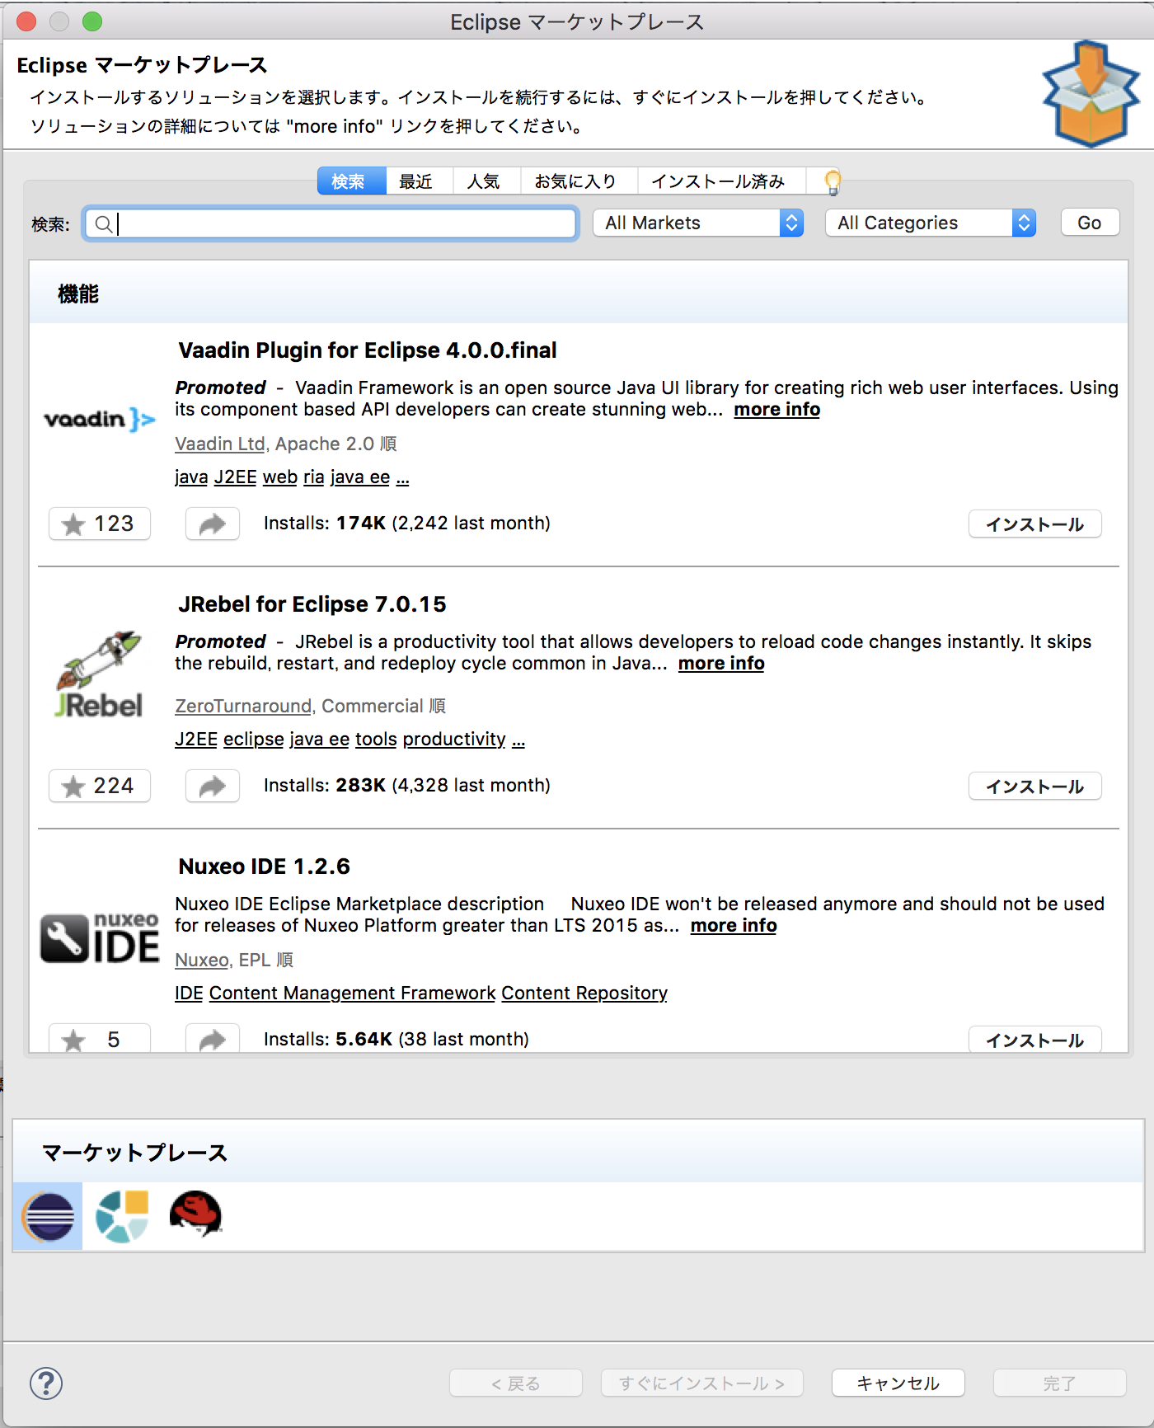Click the Nuxeo IDE 1.2.6 title
The width and height of the screenshot is (1154, 1428).
point(265,867)
